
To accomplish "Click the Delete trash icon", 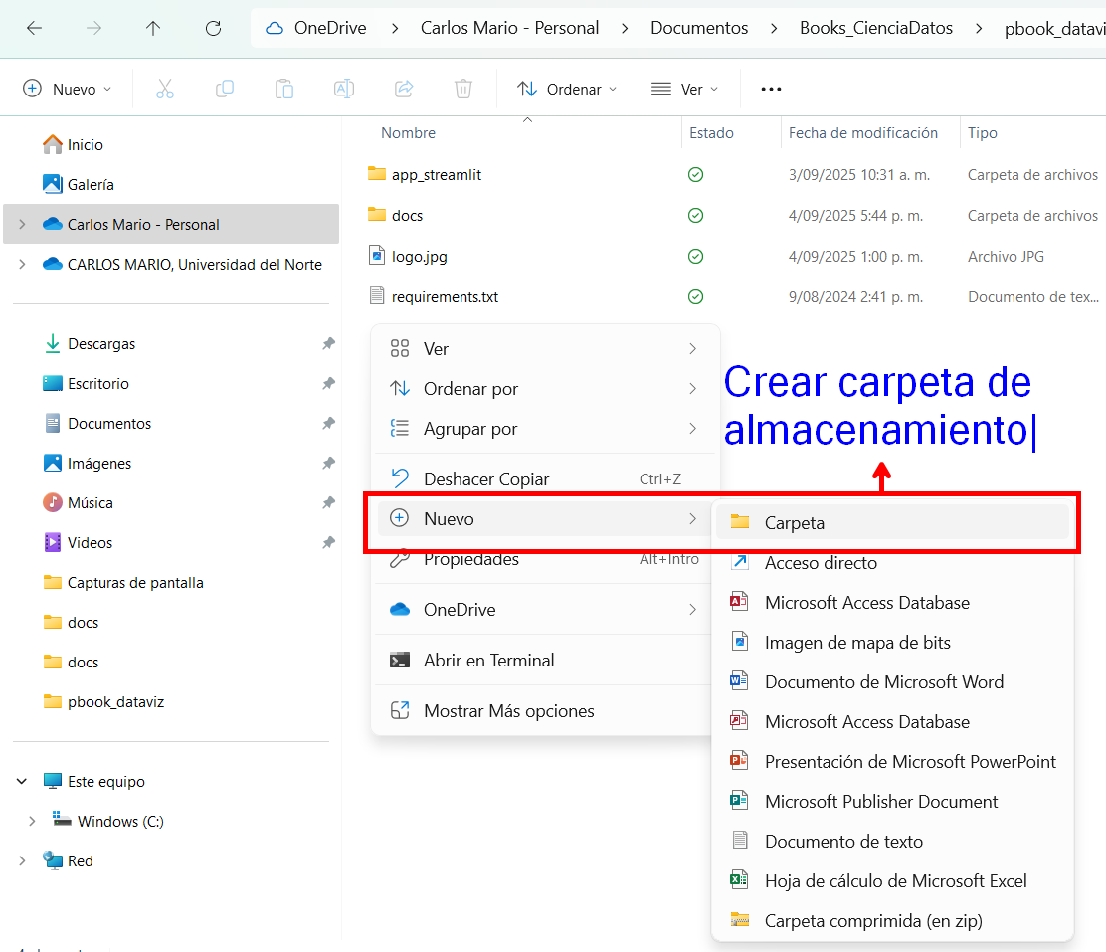I will pyautogui.click(x=462, y=89).
